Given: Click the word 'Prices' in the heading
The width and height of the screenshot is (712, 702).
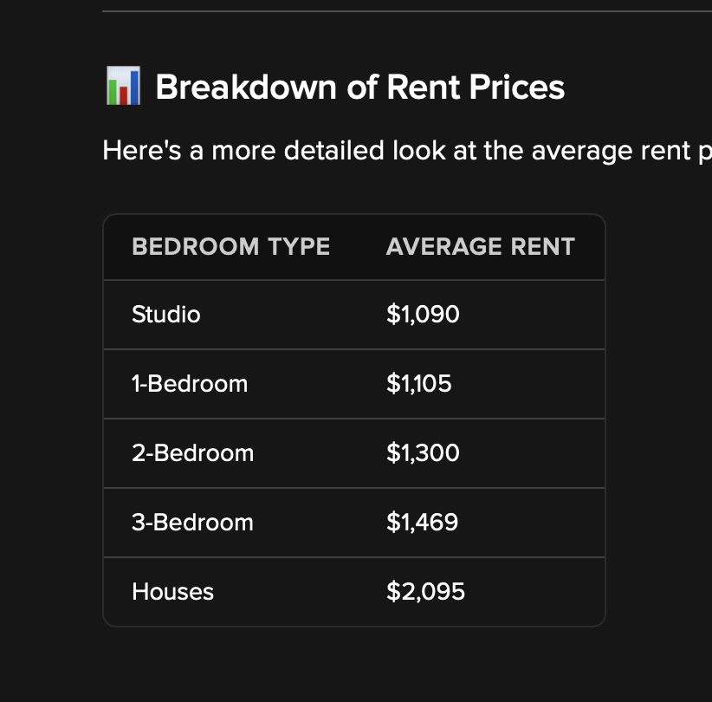Looking at the screenshot, I should point(517,87).
